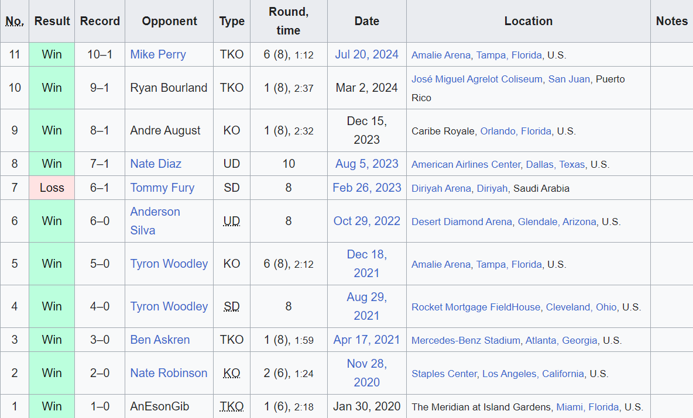
Task: Open the American Airlines Center link
Action: (466, 165)
